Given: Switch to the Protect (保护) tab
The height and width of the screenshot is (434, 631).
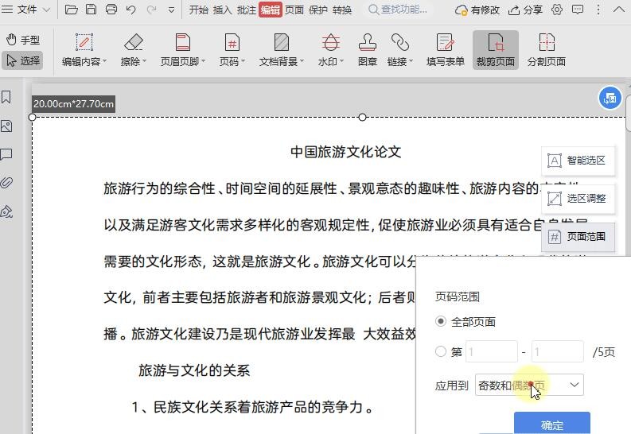Looking at the screenshot, I should tap(317, 10).
